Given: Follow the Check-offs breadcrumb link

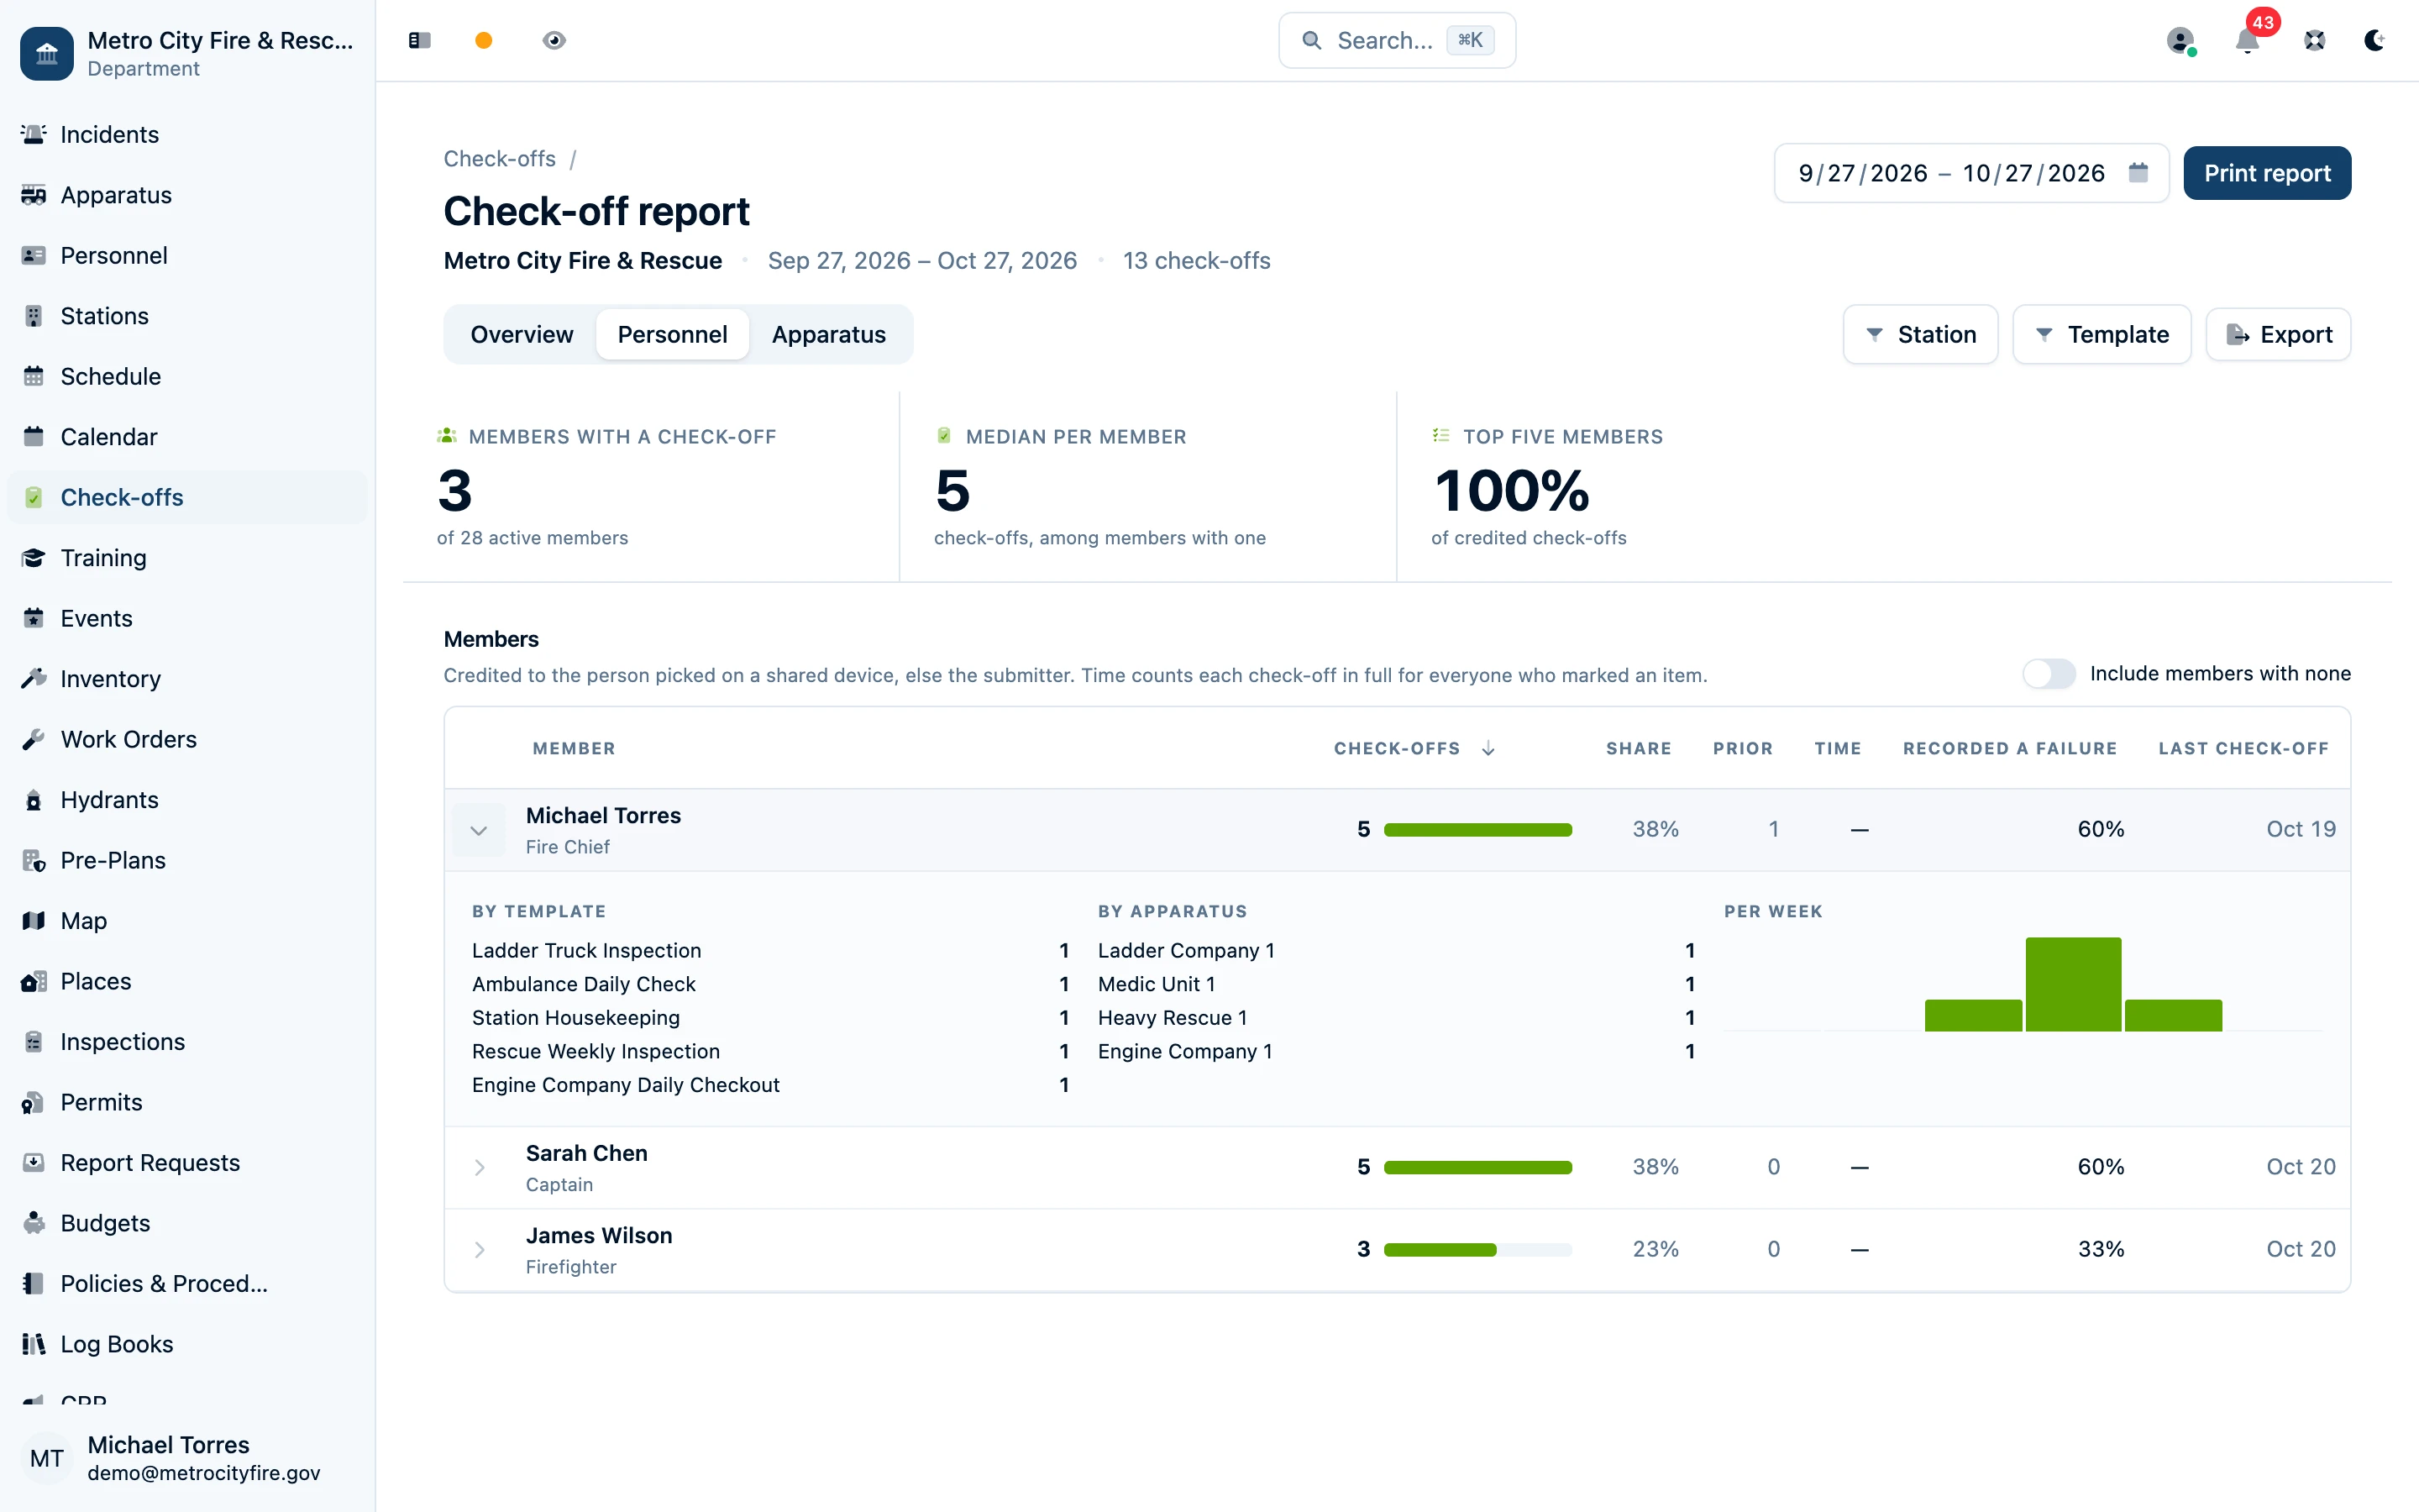Looking at the screenshot, I should [x=500, y=159].
